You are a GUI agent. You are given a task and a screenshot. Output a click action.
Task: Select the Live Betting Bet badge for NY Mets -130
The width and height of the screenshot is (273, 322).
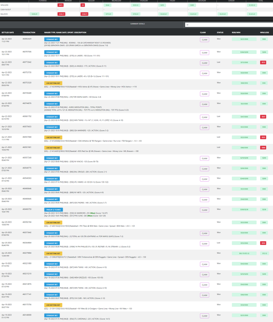tap(53, 305)
